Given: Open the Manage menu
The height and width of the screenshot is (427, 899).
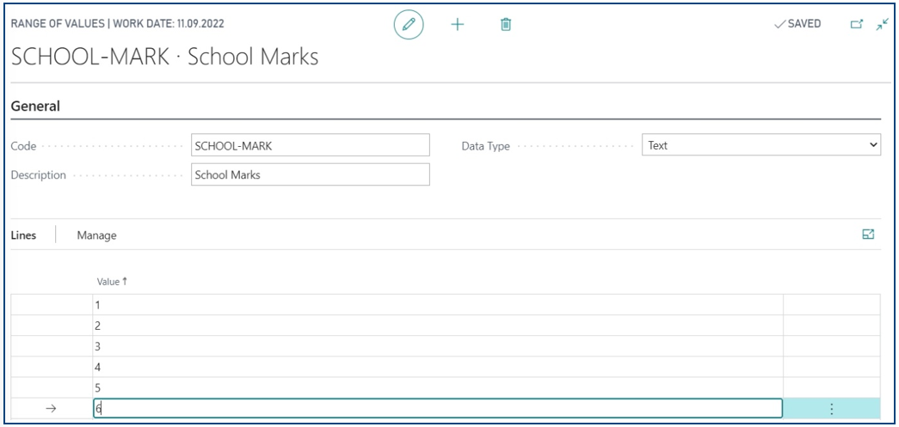Looking at the screenshot, I should [x=97, y=235].
